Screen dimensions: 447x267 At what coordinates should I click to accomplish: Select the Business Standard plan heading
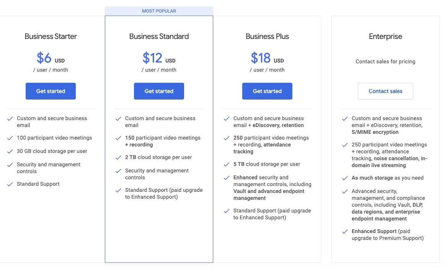pyautogui.click(x=159, y=36)
